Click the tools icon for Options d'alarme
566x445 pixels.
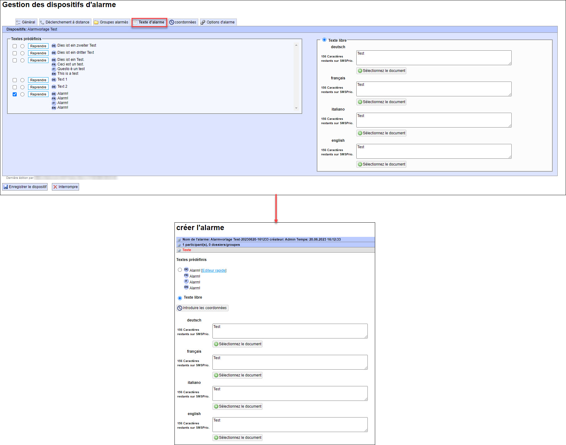click(x=203, y=22)
